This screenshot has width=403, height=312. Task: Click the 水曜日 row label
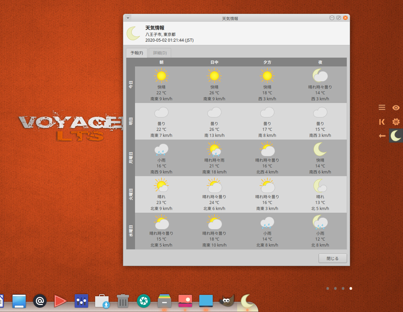pyautogui.click(x=131, y=231)
